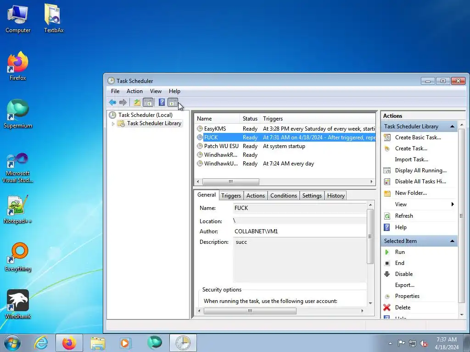Click Import Task... in Actions pane
Image resolution: width=470 pixels, height=352 pixels.
411,159
